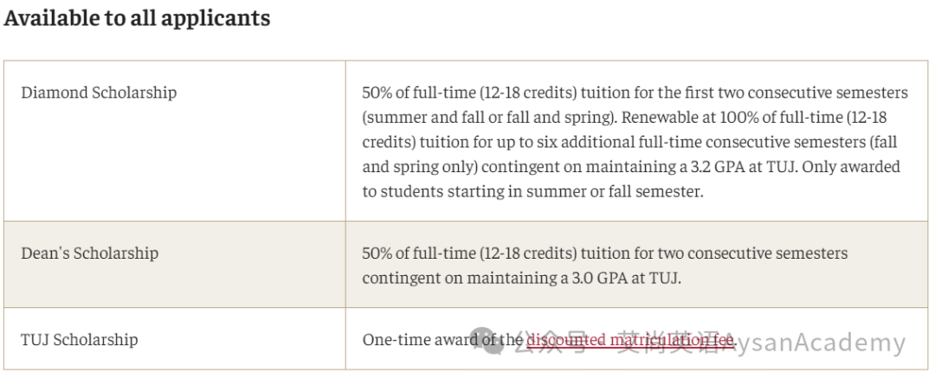This screenshot has height=379, width=935.
Task: Open the discounted matriculation fee link
Action: 631,340
